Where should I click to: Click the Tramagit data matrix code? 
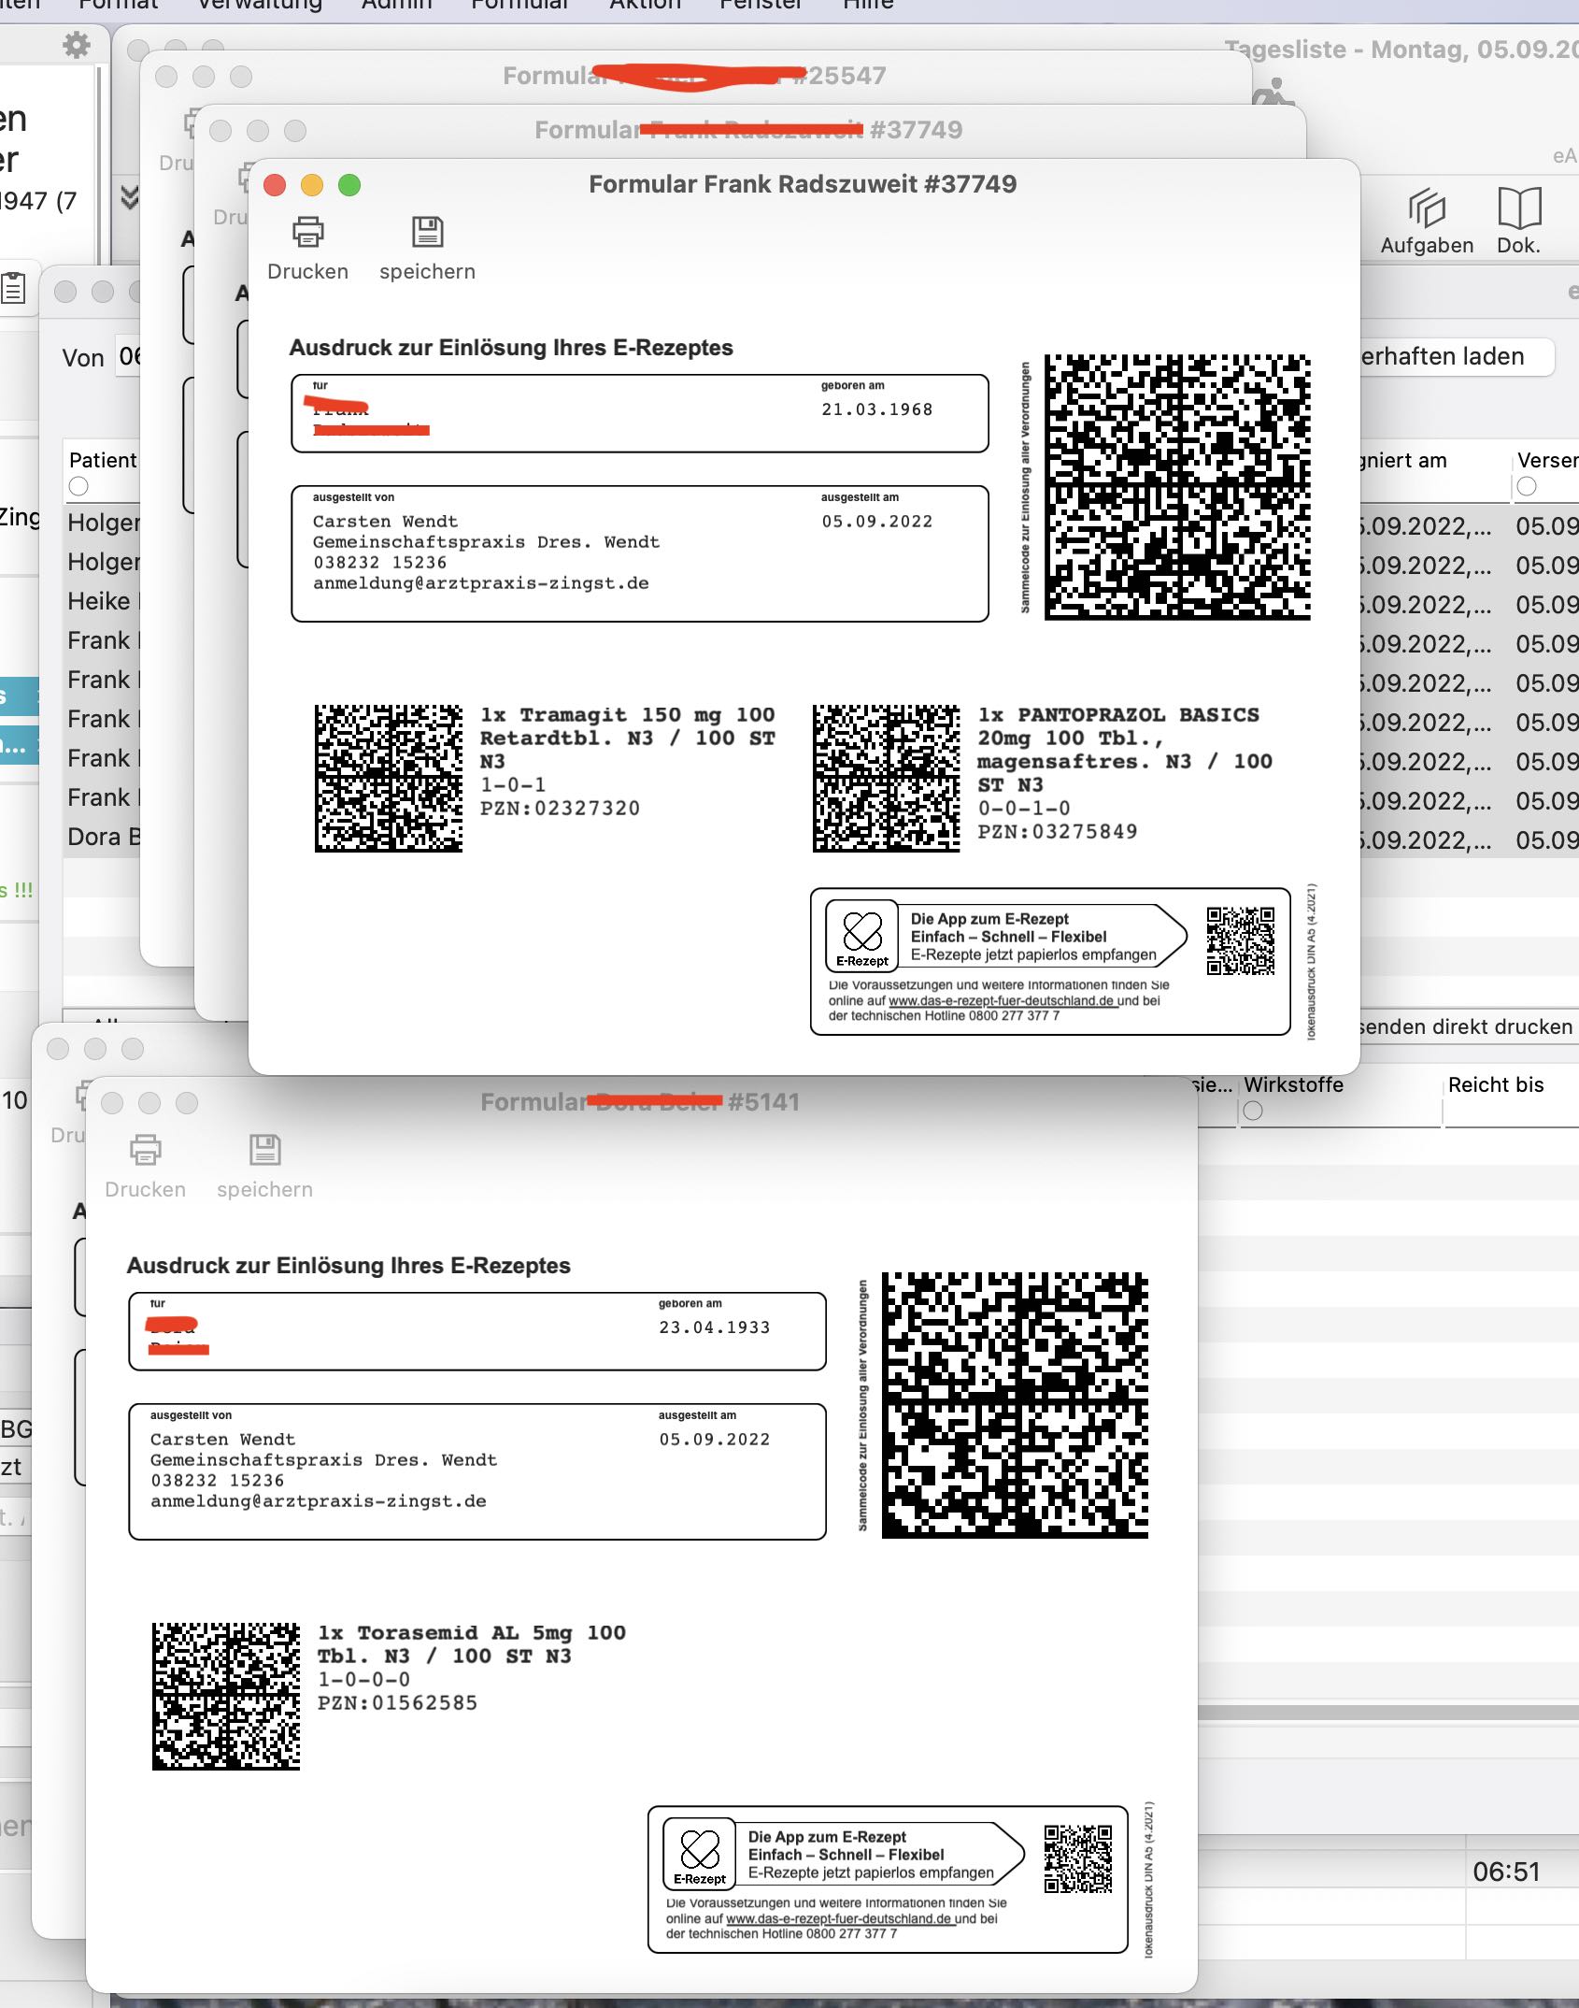tap(389, 779)
